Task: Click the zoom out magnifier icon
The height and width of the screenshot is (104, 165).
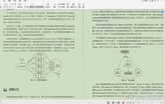Action: (13, 4)
